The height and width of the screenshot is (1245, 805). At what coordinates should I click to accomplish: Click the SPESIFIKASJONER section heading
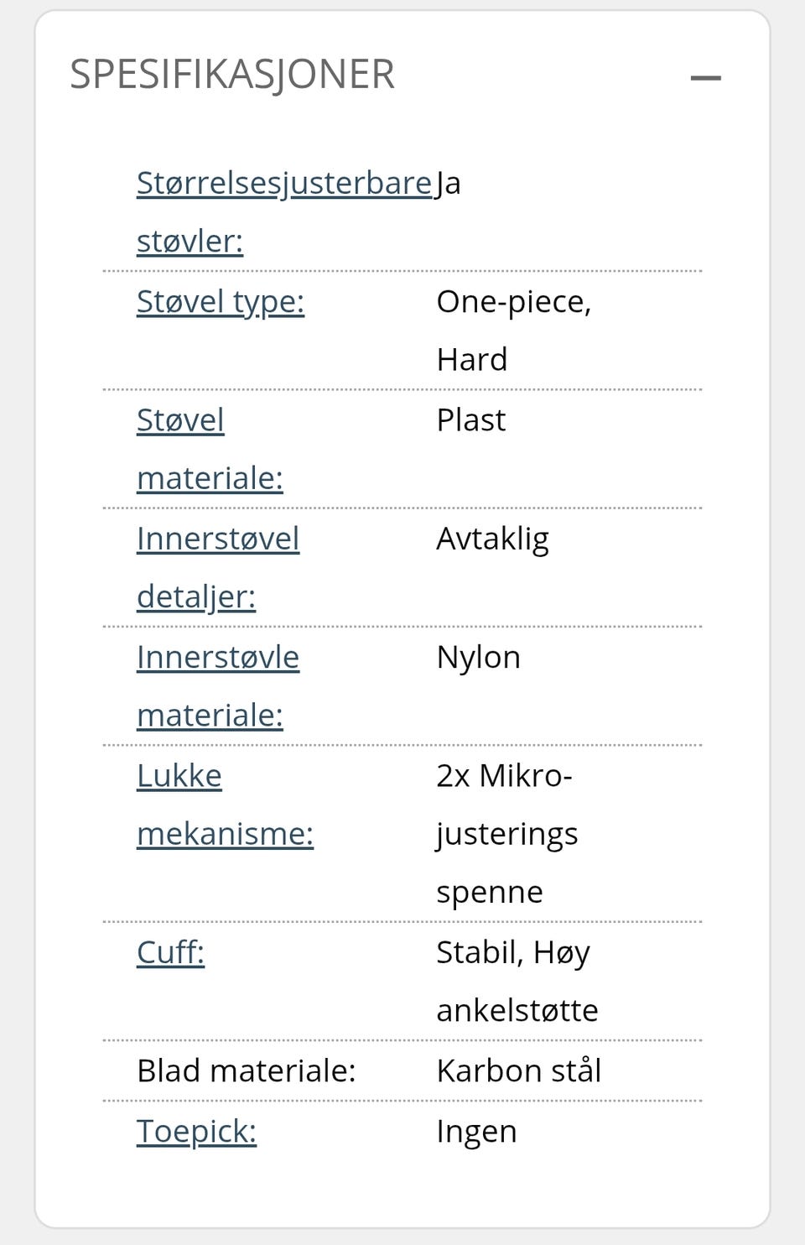tap(232, 75)
